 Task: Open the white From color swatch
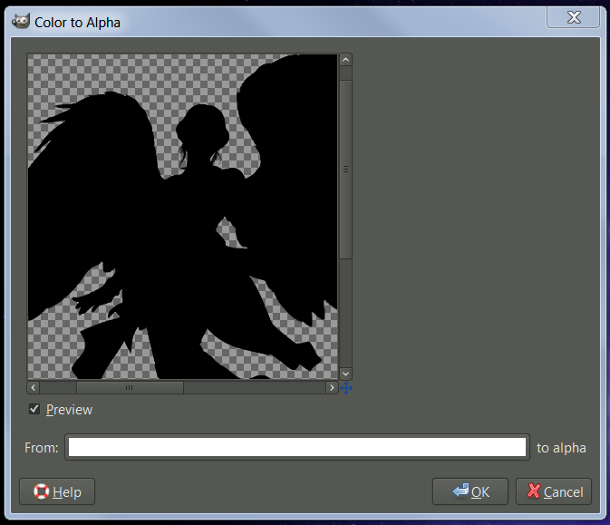point(297,447)
